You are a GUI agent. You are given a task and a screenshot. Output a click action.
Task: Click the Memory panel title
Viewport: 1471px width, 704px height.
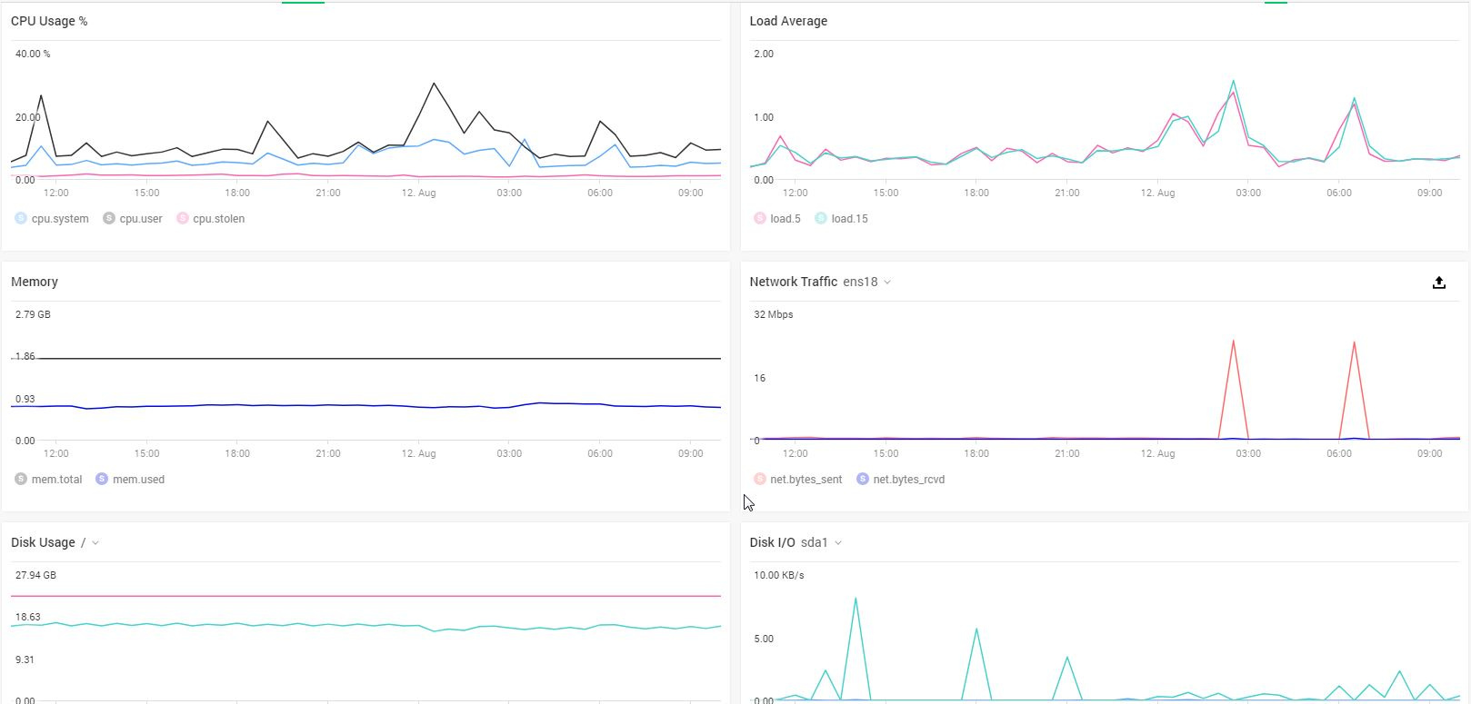coord(35,282)
